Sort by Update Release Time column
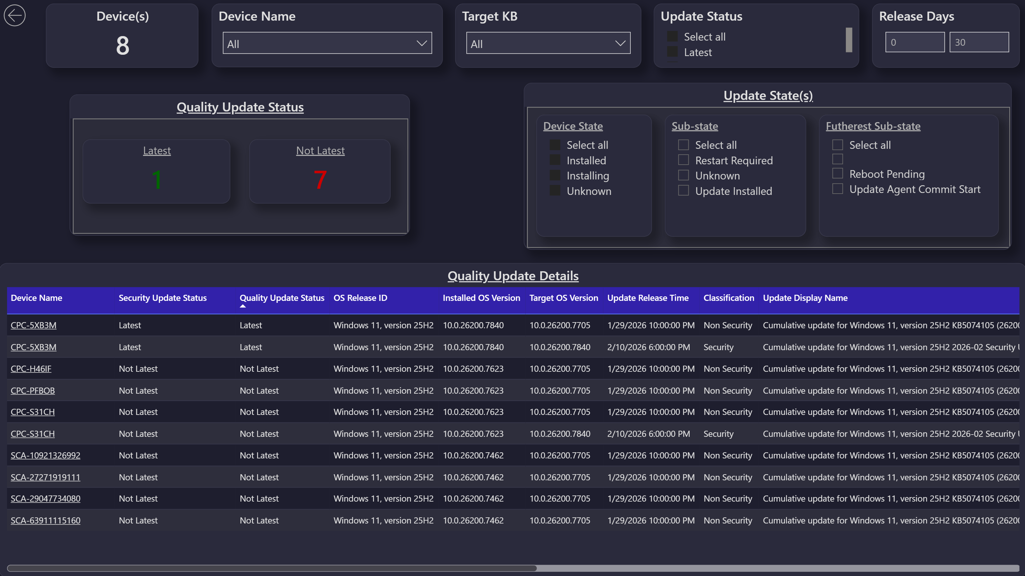This screenshot has width=1025, height=576. point(648,298)
